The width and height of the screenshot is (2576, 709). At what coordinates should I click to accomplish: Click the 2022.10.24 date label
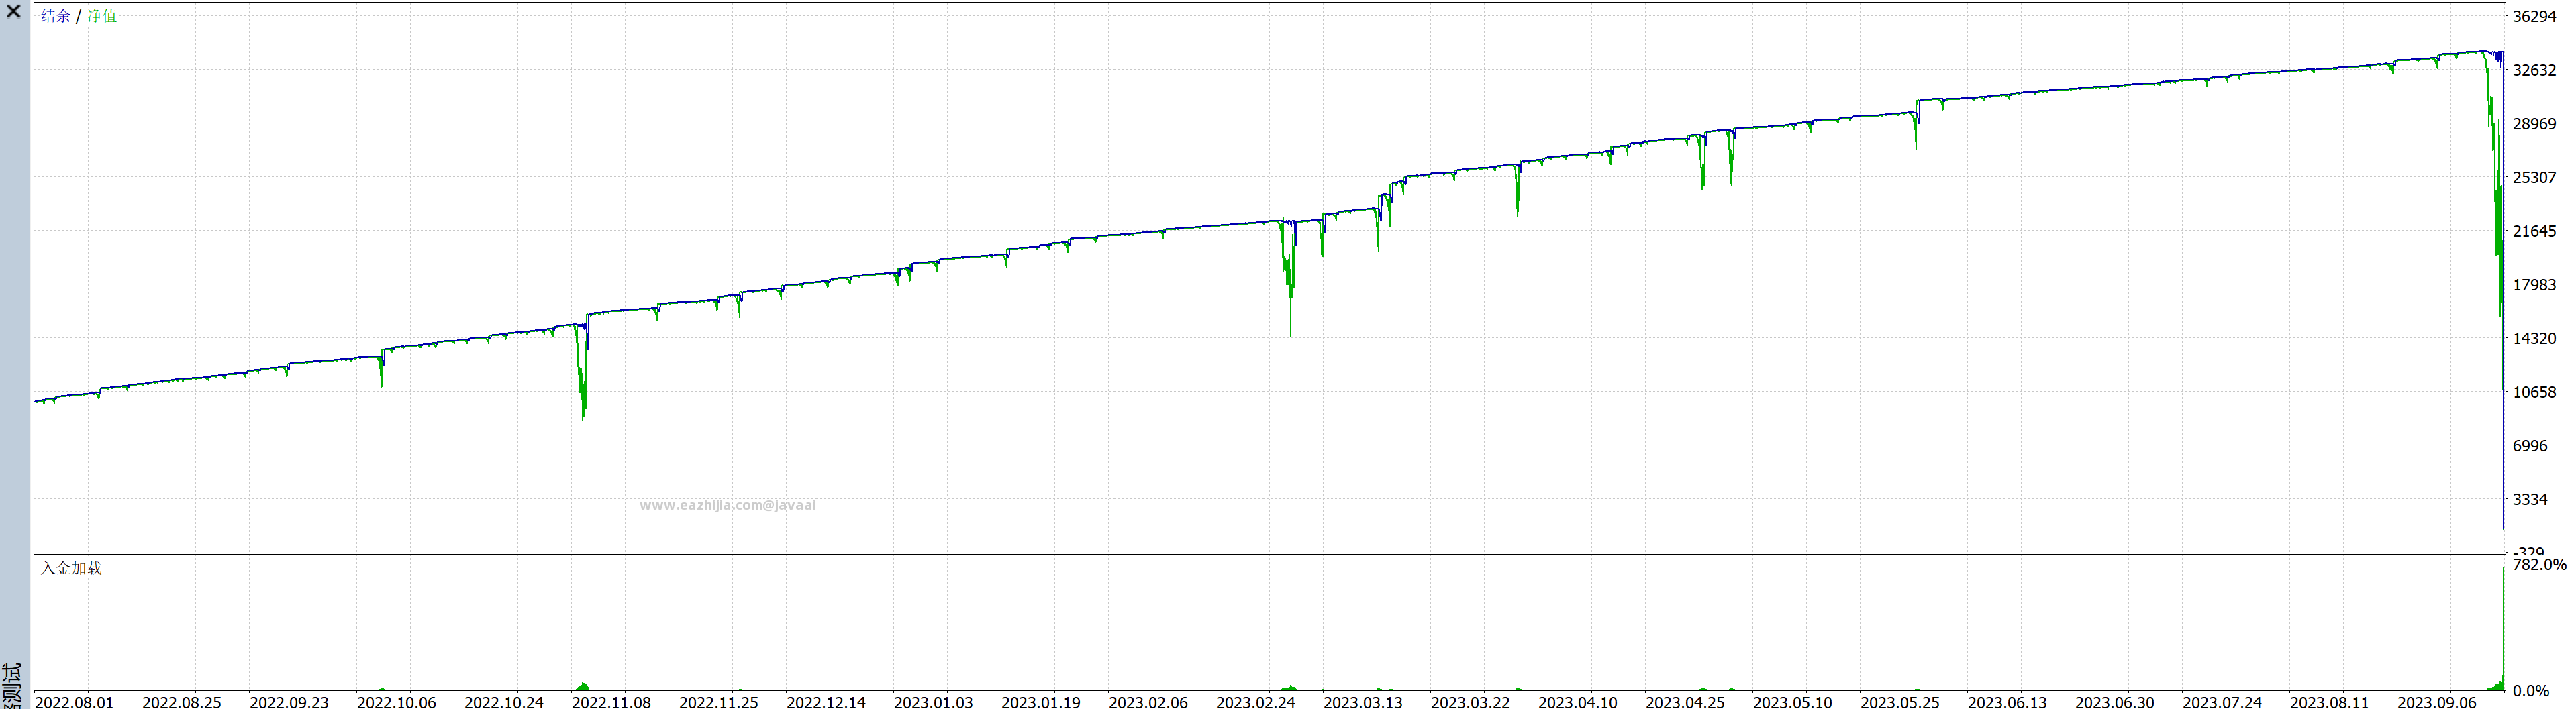click(x=504, y=703)
